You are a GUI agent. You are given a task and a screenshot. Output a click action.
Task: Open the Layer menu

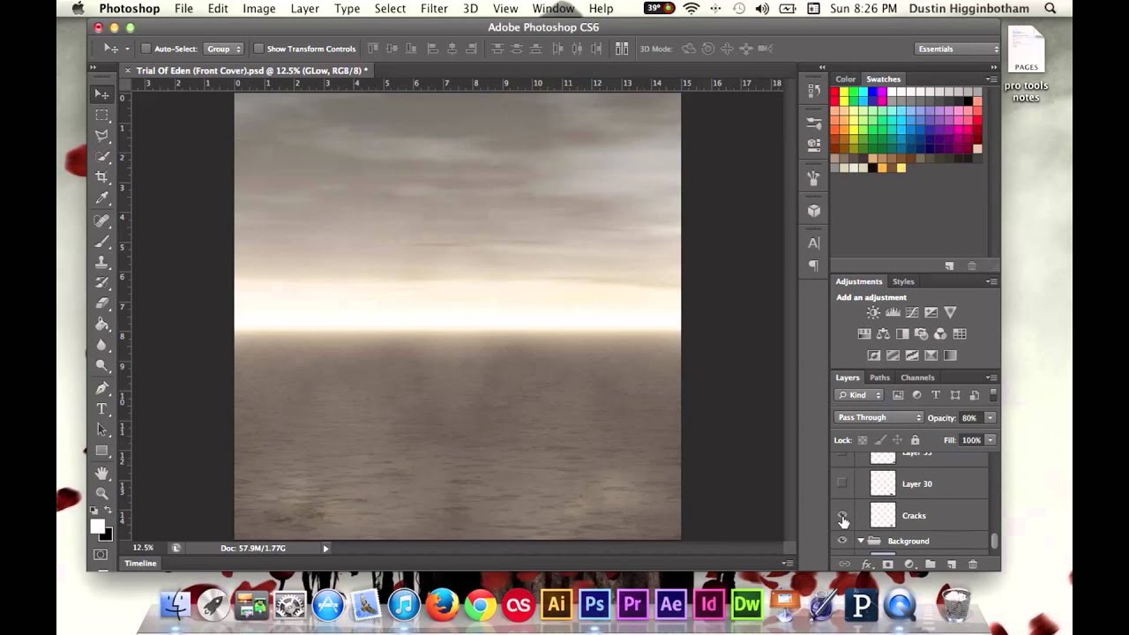[305, 9]
